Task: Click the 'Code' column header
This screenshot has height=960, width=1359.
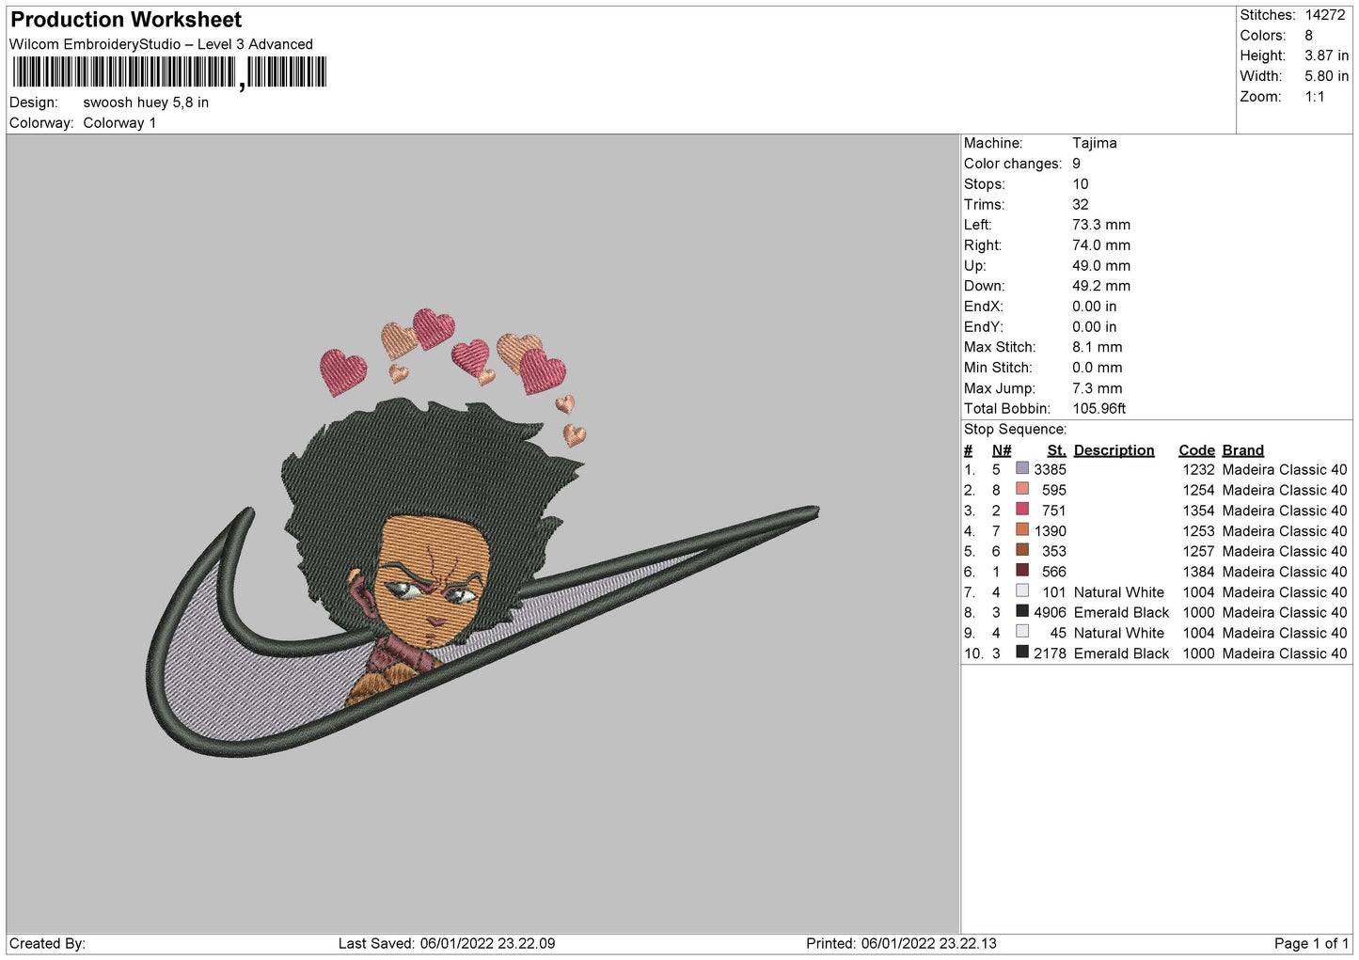Action: tap(1196, 450)
